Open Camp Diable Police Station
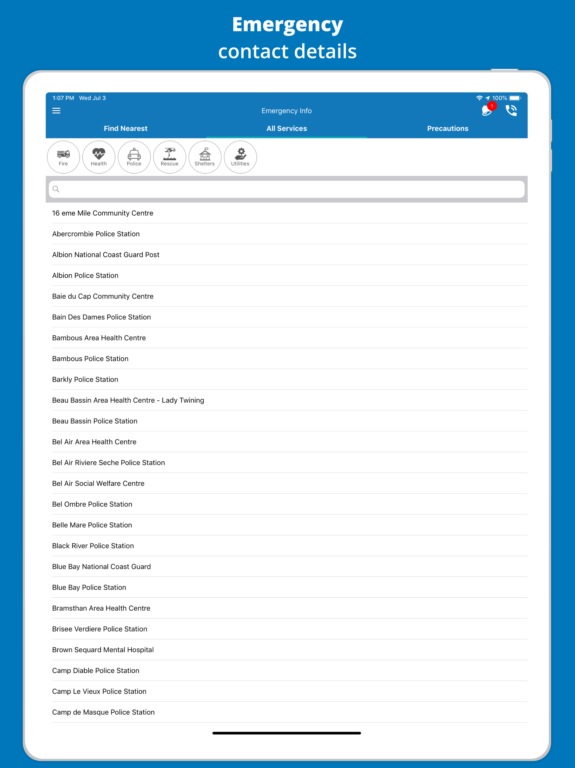The width and height of the screenshot is (575, 768). pyautogui.click(x=286, y=671)
